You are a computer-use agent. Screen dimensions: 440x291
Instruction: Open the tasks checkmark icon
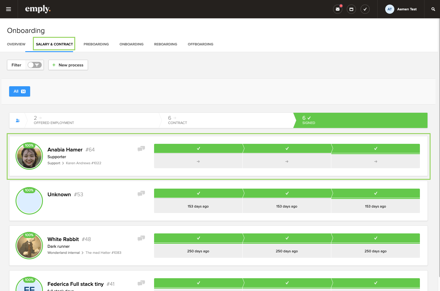(365, 9)
